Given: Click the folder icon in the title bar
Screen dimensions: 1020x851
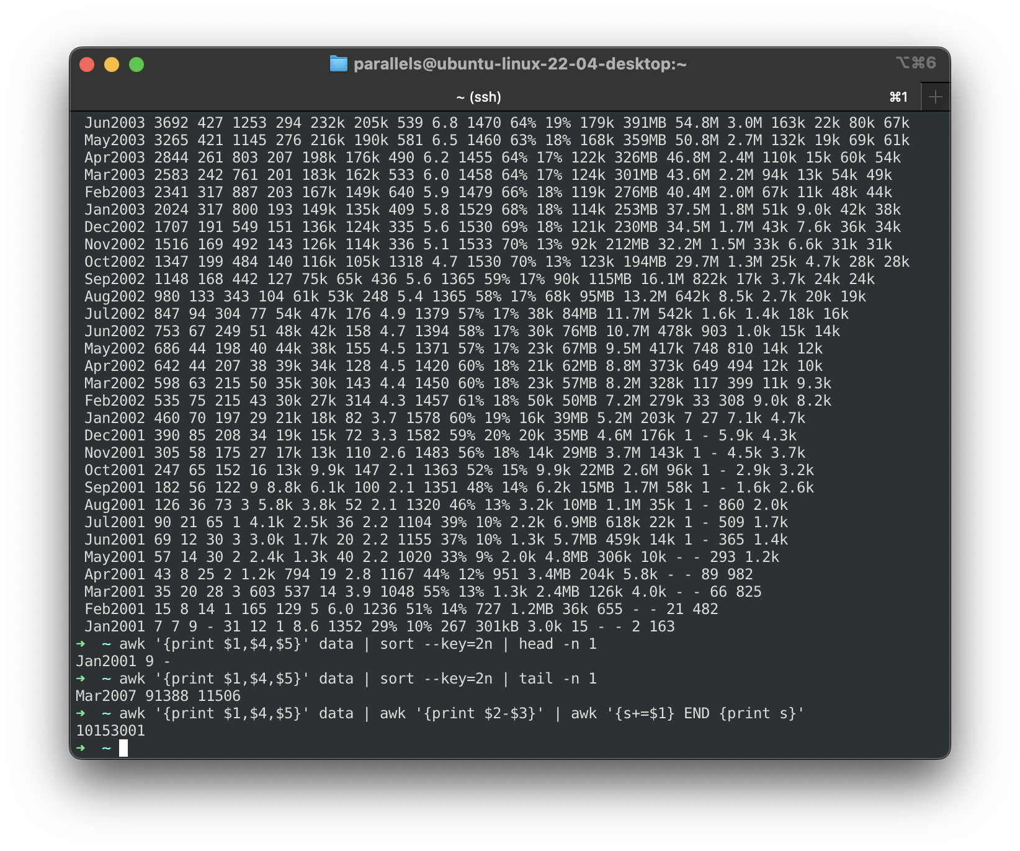Looking at the screenshot, I should pyautogui.click(x=339, y=63).
